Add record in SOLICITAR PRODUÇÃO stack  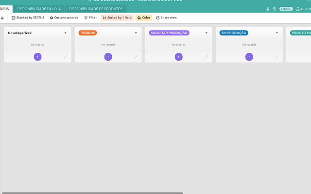click(x=179, y=57)
